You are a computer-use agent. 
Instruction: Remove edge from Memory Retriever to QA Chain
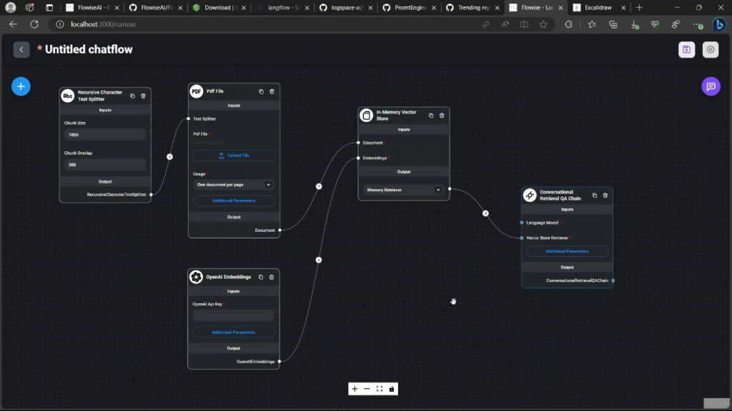(485, 213)
